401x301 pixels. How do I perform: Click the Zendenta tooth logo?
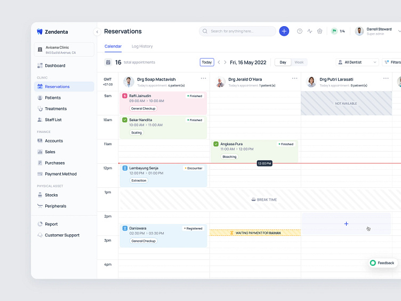coord(39,31)
